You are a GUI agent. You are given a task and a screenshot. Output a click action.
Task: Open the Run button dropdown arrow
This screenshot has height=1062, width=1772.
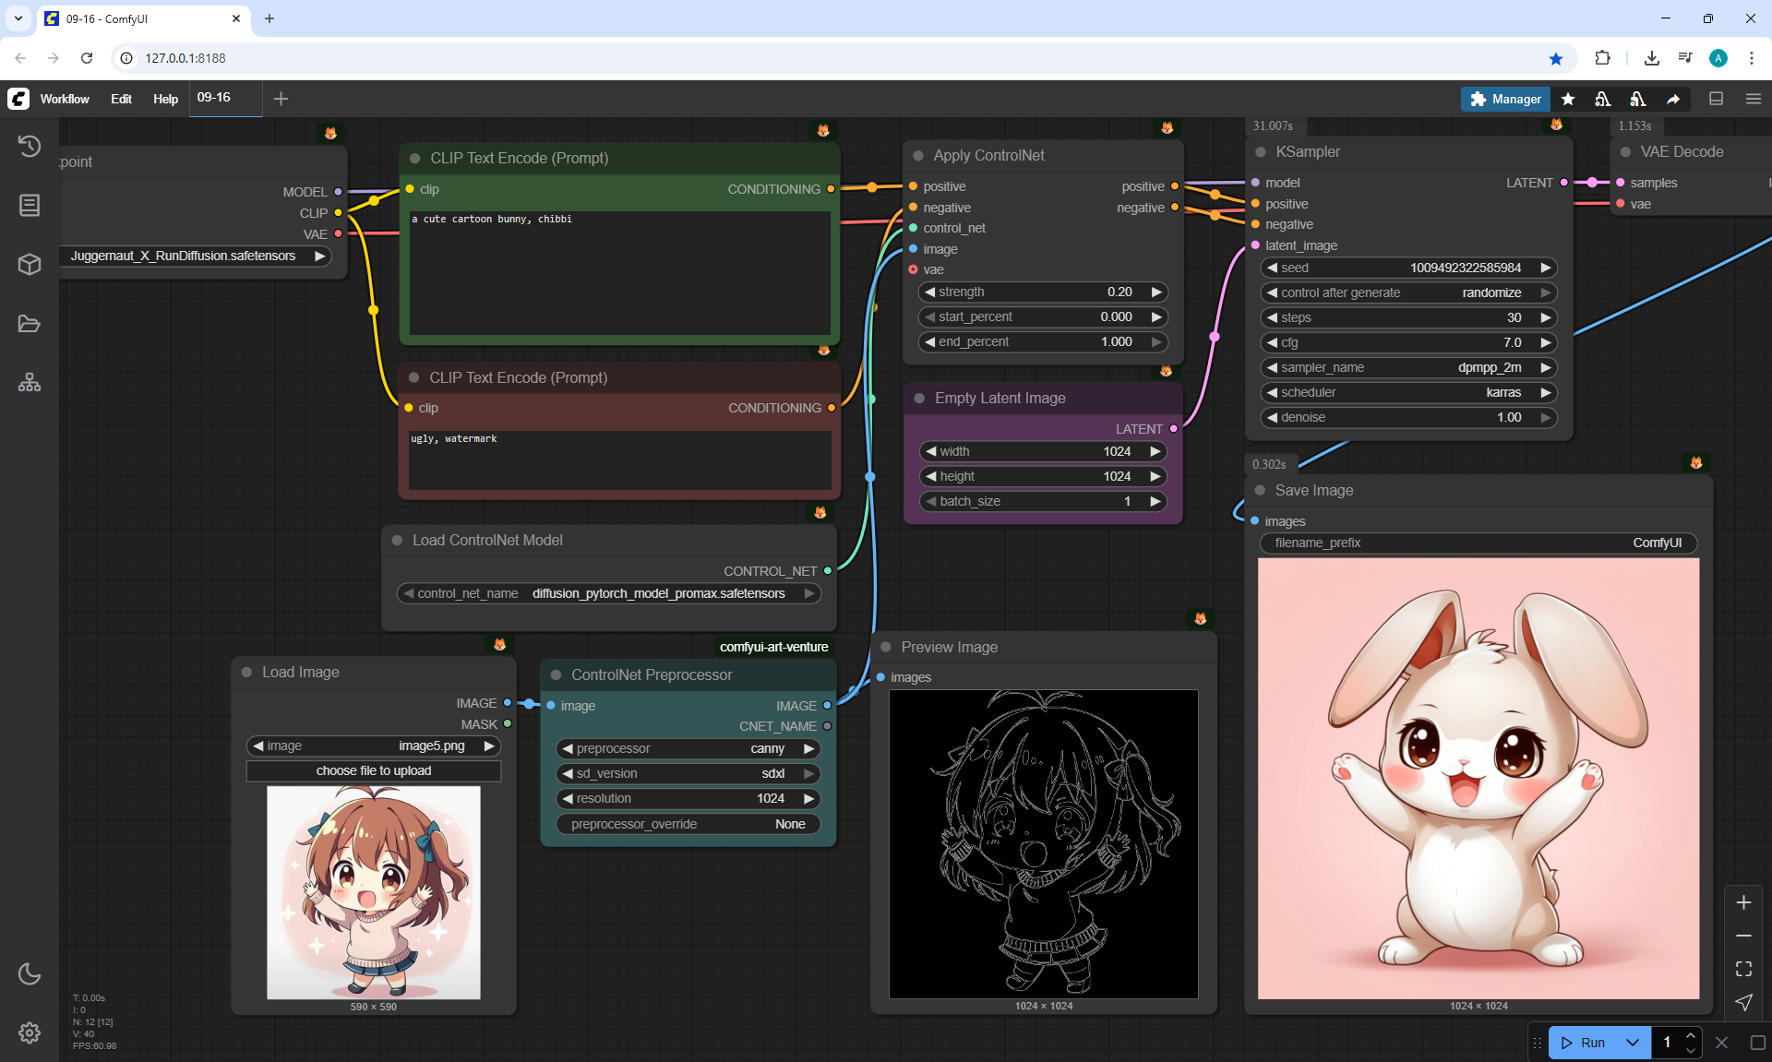(1632, 1043)
